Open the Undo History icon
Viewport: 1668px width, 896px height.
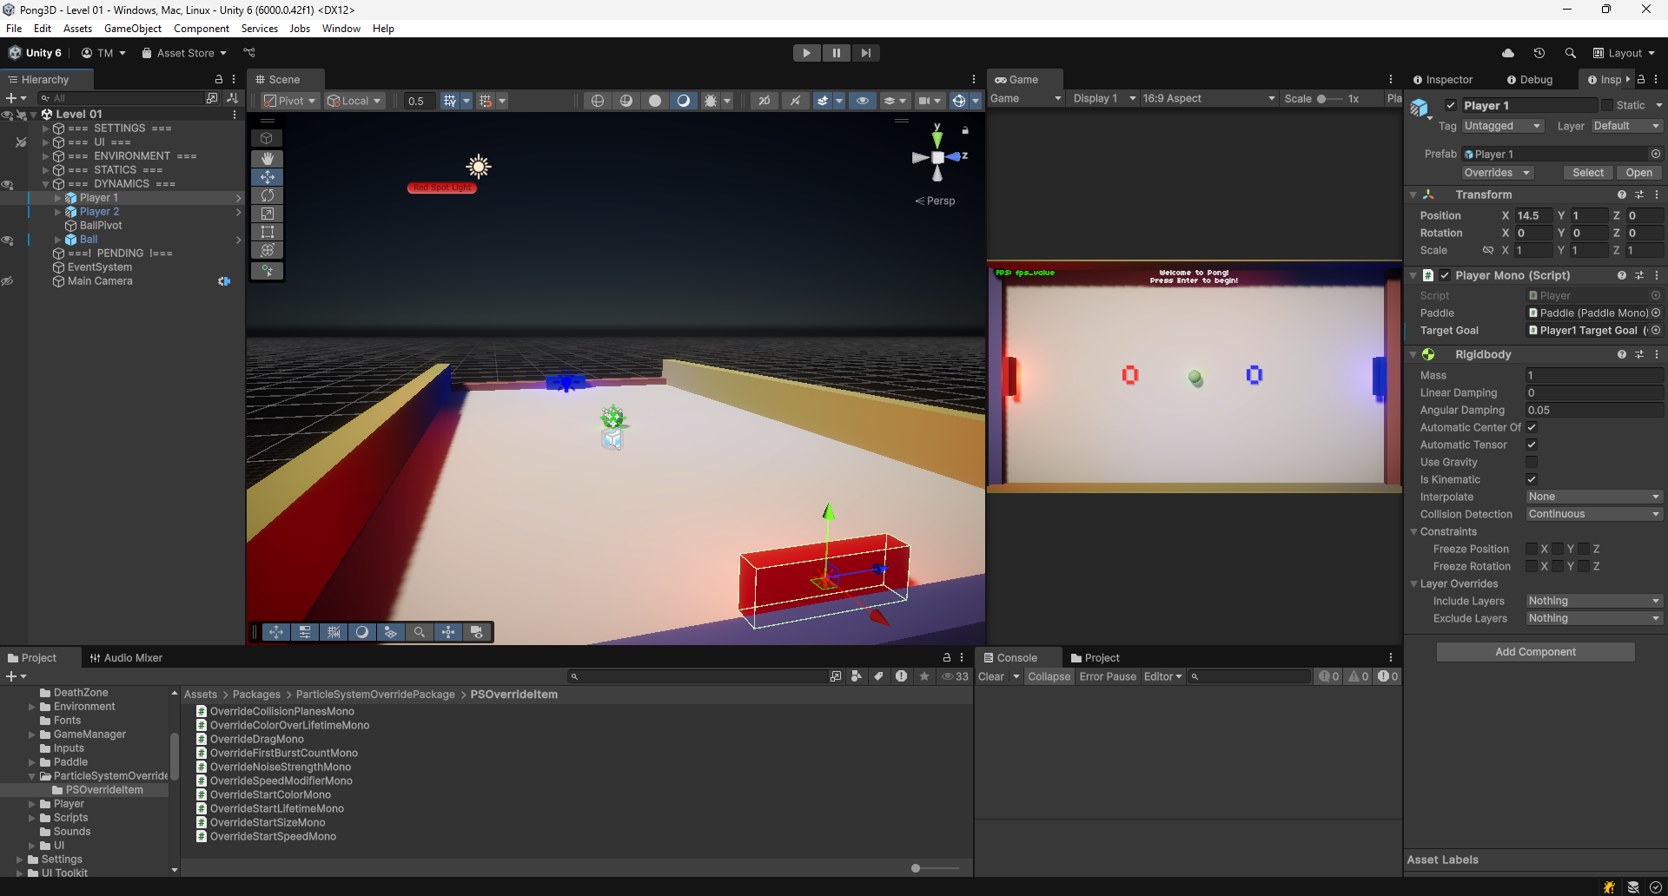pyautogui.click(x=1539, y=53)
